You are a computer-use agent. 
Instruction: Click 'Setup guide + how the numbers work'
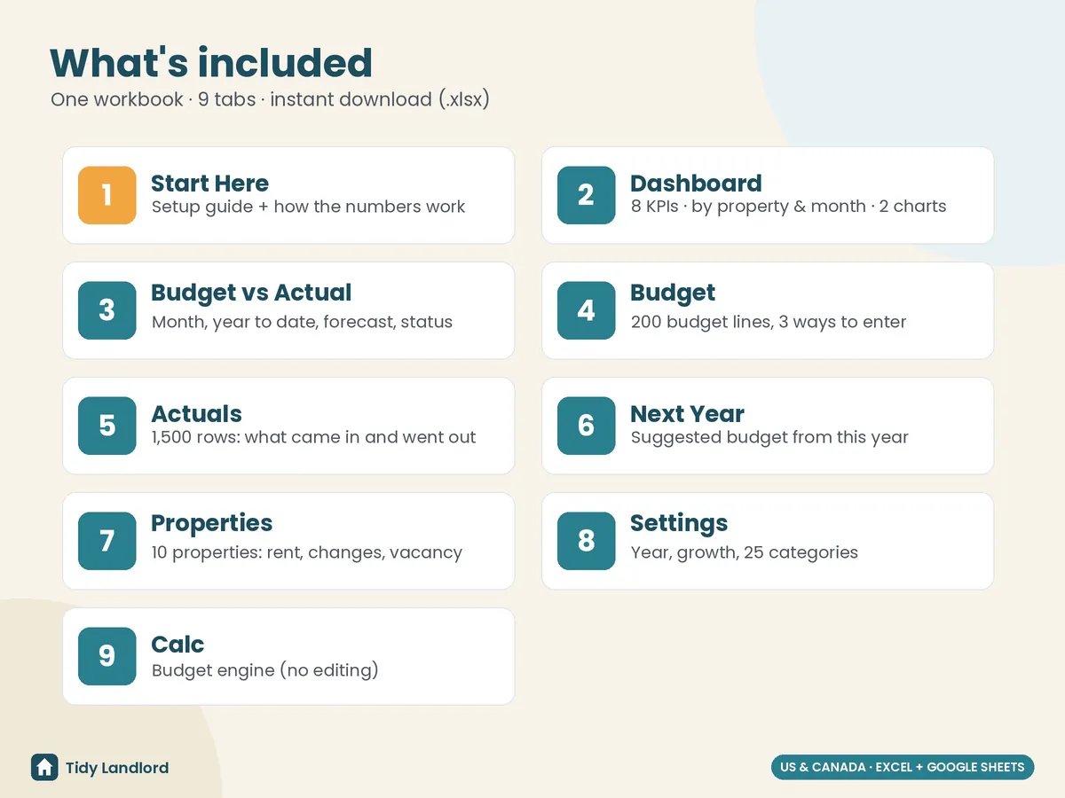(x=308, y=207)
